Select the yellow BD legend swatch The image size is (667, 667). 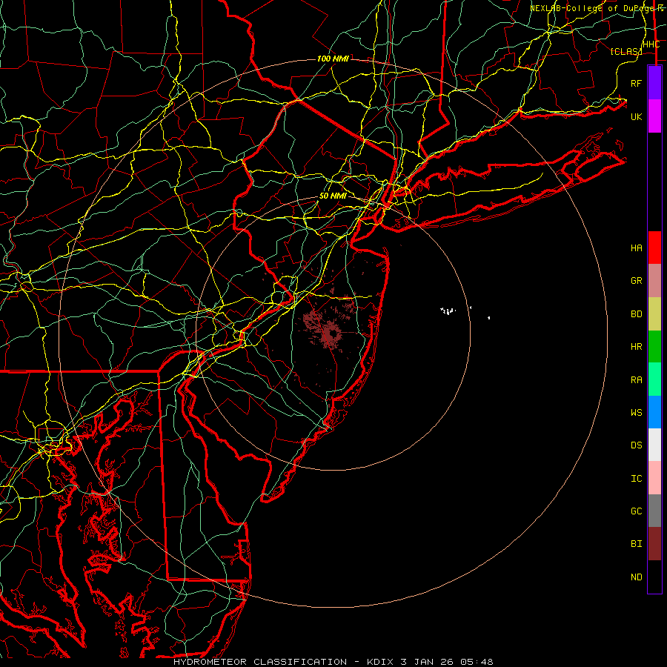click(654, 314)
